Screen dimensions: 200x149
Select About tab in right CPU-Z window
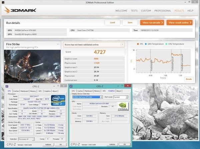[x=119, y=91]
